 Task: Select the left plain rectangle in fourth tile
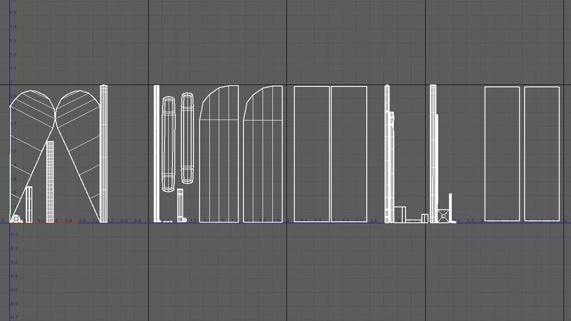[502, 154]
